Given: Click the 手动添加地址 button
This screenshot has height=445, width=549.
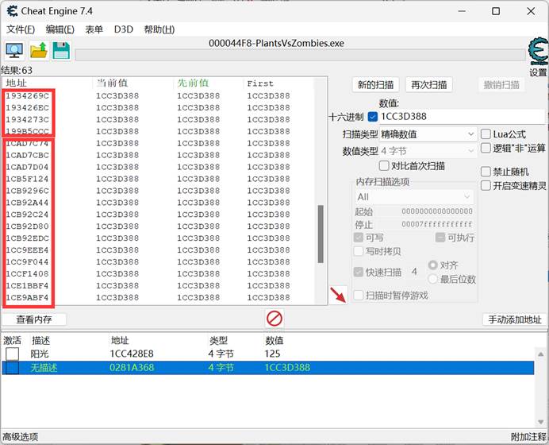Looking at the screenshot, I should [x=515, y=319].
